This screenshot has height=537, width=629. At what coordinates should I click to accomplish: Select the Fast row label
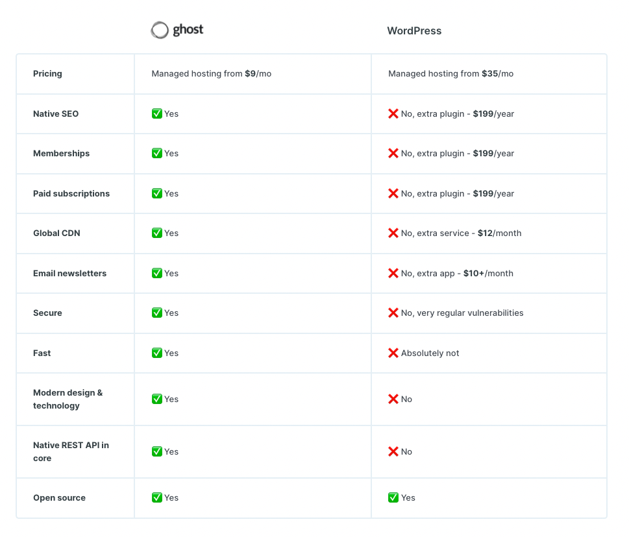point(42,353)
